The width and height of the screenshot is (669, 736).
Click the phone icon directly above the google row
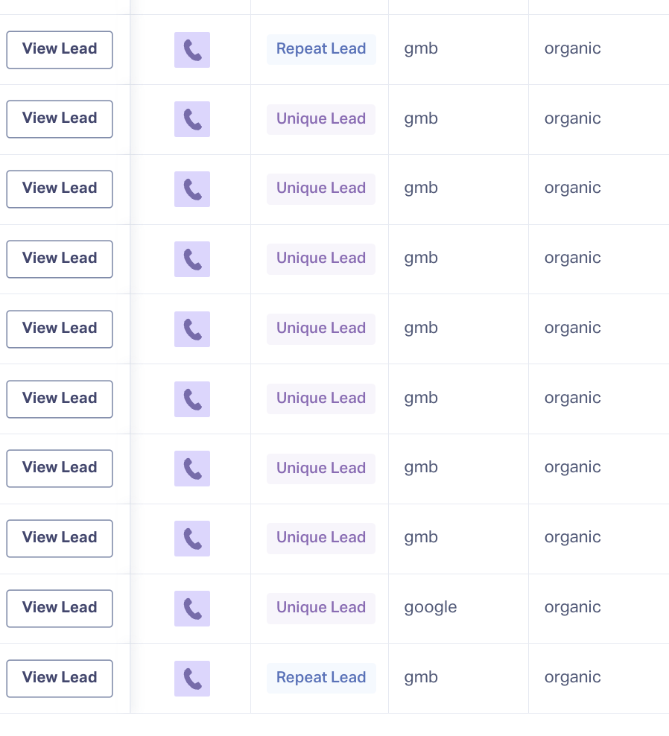click(x=191, y=539)
